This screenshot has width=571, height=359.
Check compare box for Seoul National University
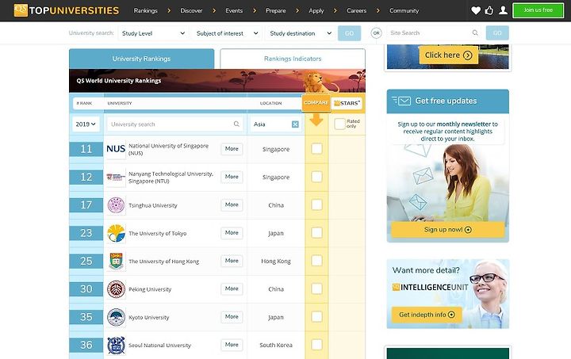(x=316, y=345)
